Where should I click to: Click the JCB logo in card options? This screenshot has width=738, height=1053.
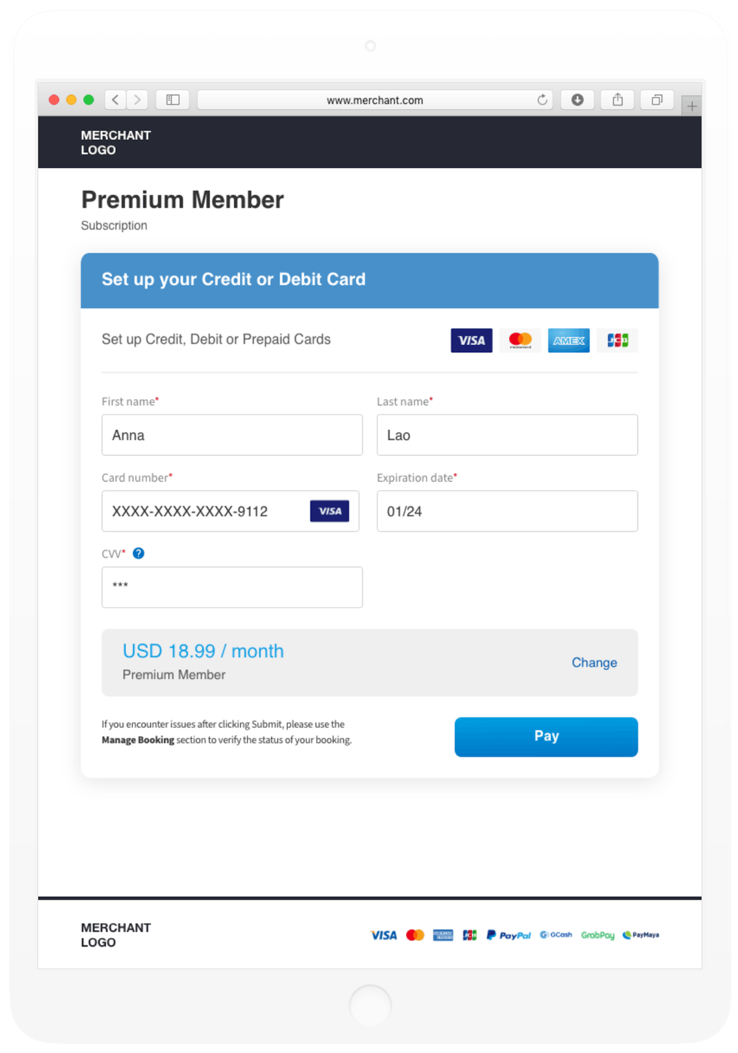(x=617, y=341)
